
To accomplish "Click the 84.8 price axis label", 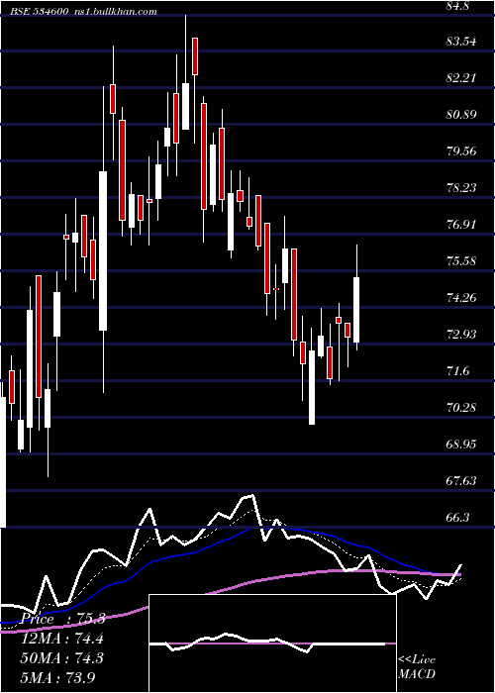I will [458, 6].
